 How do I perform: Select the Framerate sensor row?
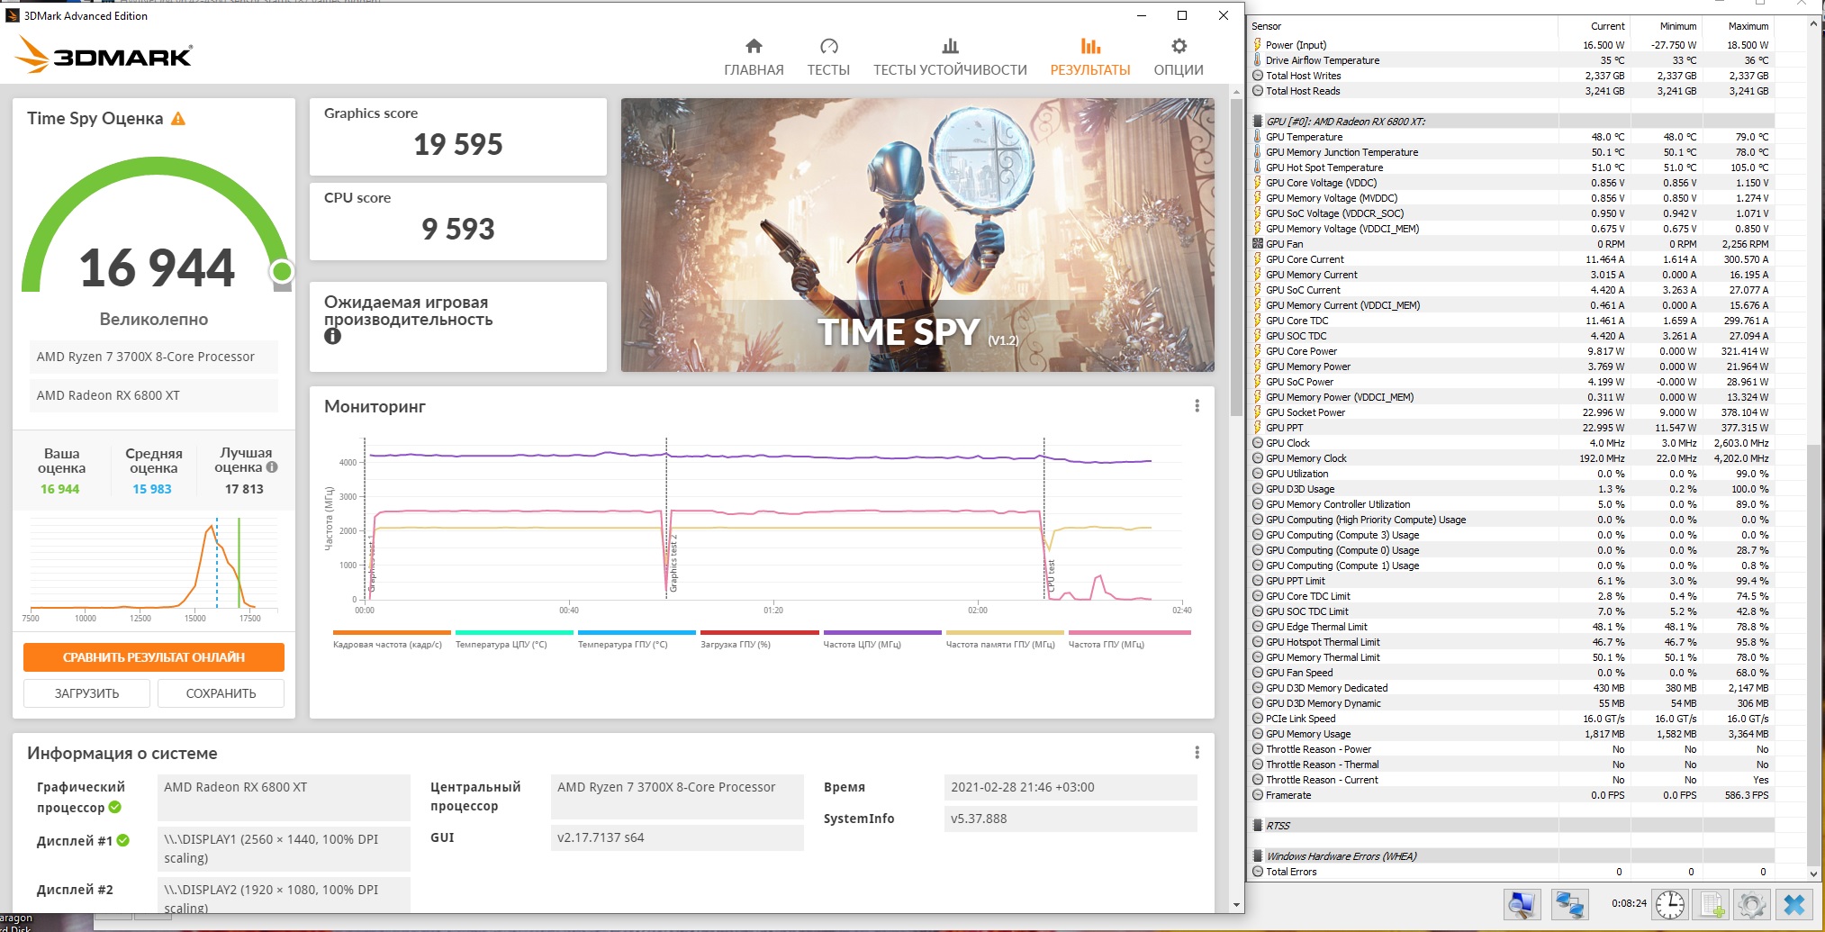tap(1513, 795)
